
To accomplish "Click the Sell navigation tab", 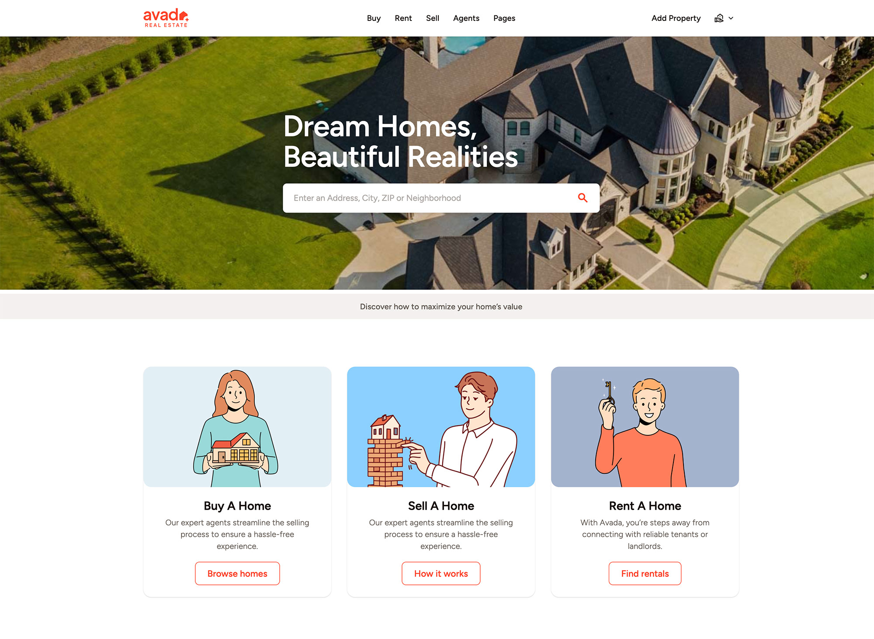I will 432,18.
